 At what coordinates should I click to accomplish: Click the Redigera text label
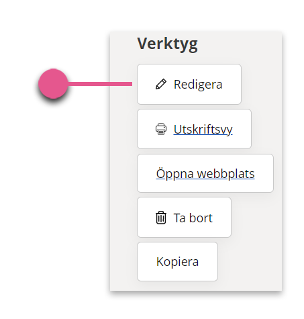(x=198, y=85)
